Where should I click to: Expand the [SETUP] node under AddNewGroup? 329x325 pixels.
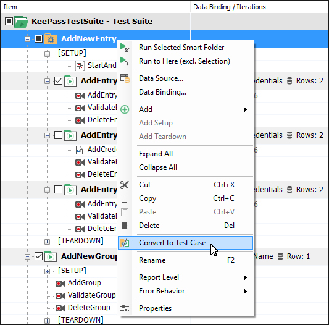tap(47, 271)
